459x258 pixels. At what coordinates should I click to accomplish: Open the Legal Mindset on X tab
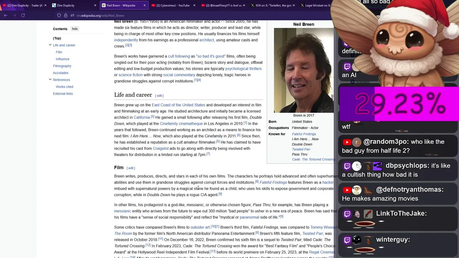[315, 5]
